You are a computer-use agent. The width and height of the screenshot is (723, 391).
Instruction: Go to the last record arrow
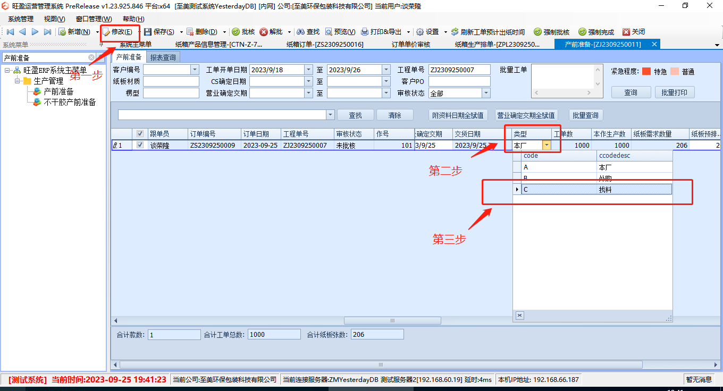(x=48, y=32)
